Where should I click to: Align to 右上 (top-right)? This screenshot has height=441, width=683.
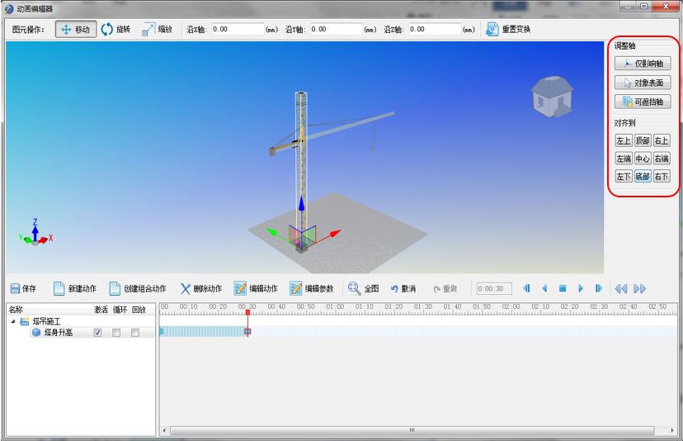coord(662,140)
